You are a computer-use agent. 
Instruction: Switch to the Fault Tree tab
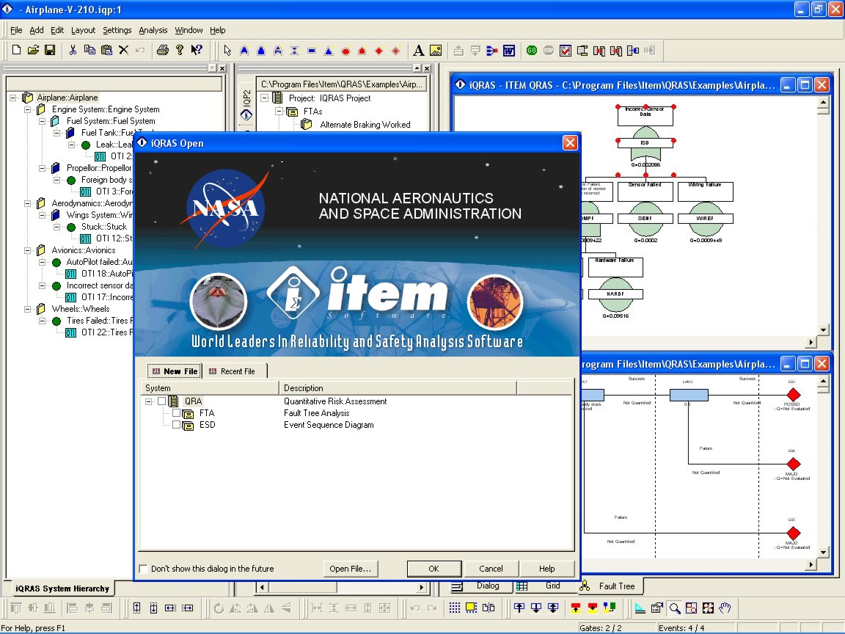pyautogui.click(x=610, y=586)
